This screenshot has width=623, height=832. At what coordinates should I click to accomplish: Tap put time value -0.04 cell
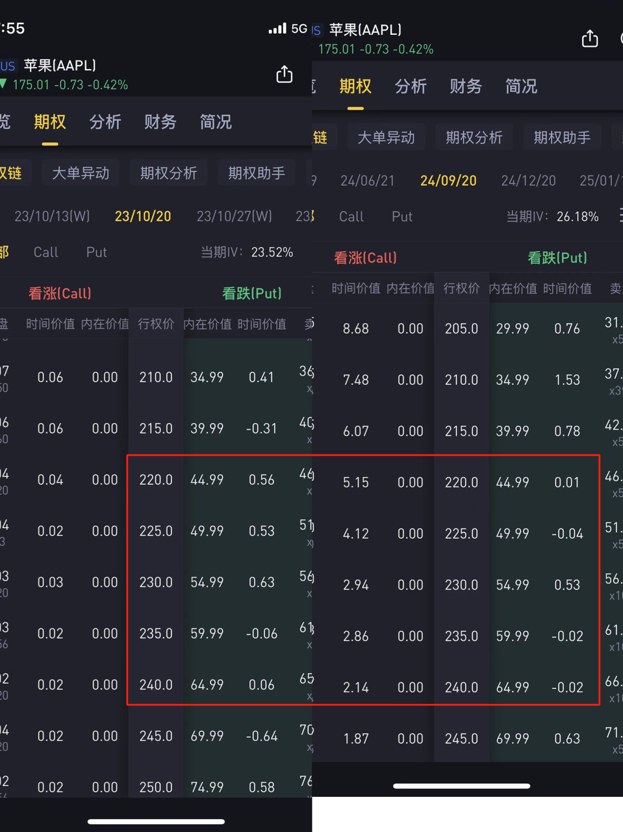coord(567,534)
